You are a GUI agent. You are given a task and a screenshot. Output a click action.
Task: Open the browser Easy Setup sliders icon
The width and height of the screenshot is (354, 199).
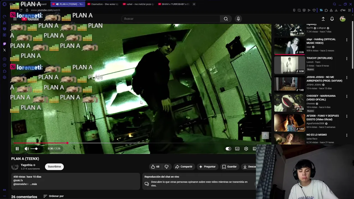click(350, 10)
